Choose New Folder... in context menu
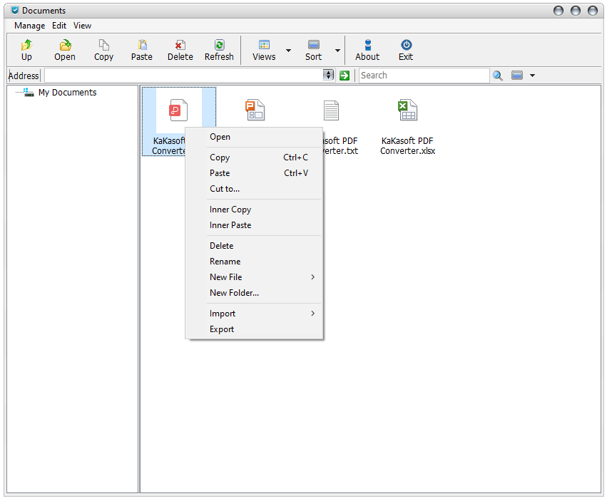 pyautogui.click(x=255, y=293)
